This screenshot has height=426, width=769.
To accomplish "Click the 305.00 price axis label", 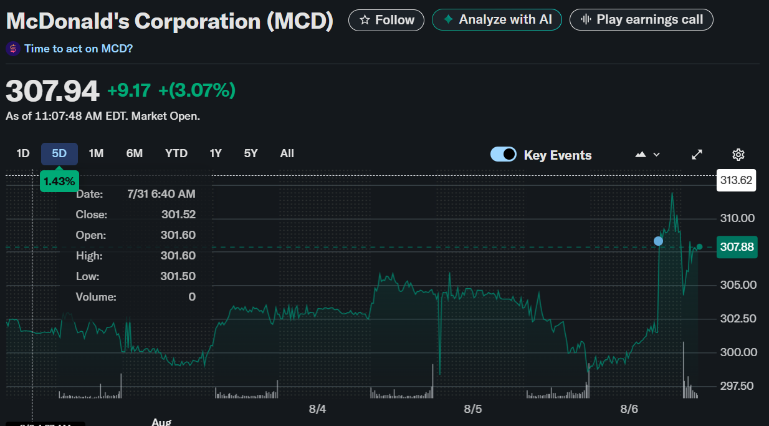I will pos(738,285).
